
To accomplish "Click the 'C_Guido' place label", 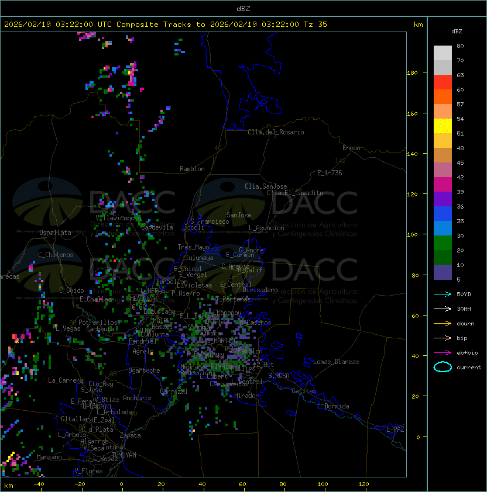I will point(71,290).
